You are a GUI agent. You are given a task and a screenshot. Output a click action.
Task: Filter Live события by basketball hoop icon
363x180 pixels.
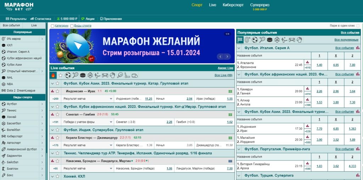(90, 75)
